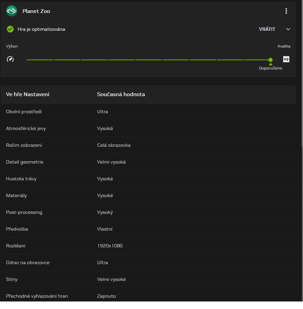Viewport: 303px width, 309px height.
Task: Select the 'Stíny' setting row
Action: (148, 279)
